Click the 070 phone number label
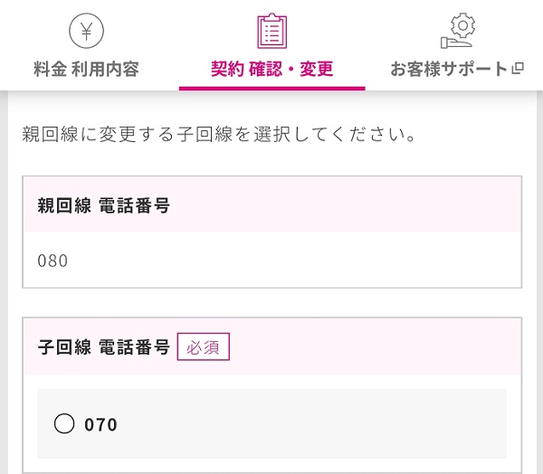The image size is (543, 474). point(100,424)
